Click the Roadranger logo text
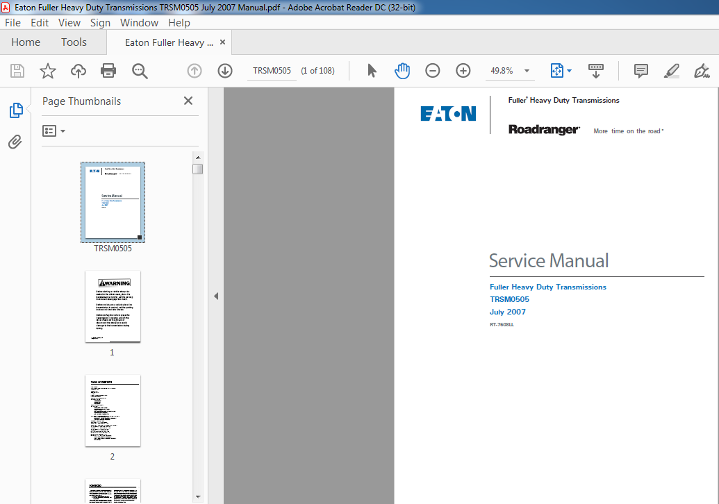The image size is (719, 504). 544,130
